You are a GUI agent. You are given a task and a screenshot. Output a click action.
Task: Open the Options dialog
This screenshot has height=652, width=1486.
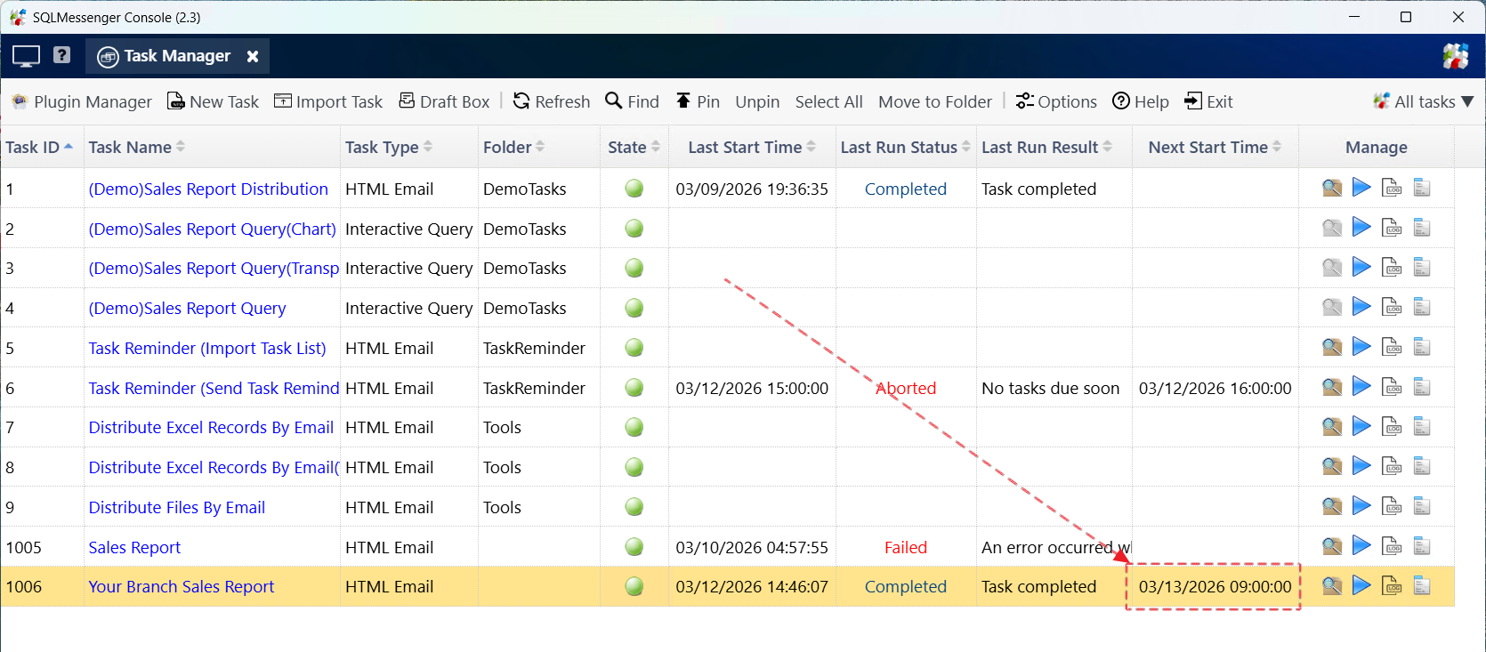click(x=1057, y=101)
